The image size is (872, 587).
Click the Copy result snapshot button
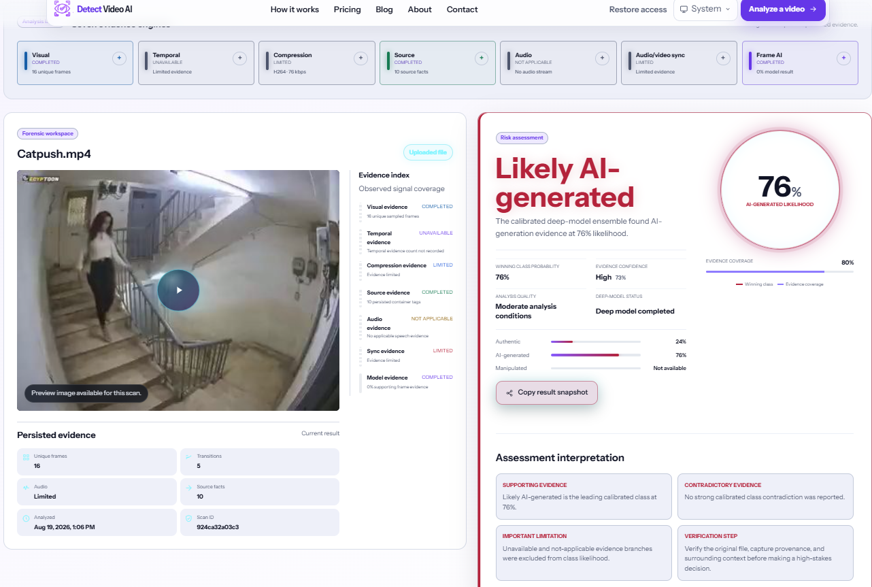(x=547, y=392)
